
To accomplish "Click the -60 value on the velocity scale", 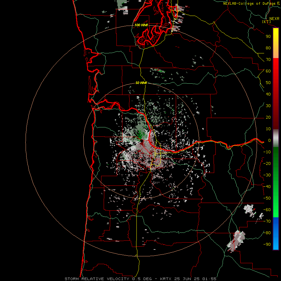I will 267,210.
